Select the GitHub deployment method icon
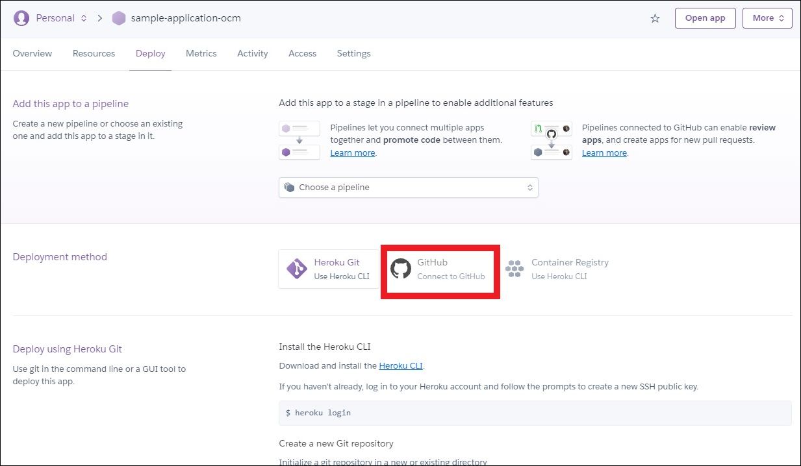 pos(401,268)
